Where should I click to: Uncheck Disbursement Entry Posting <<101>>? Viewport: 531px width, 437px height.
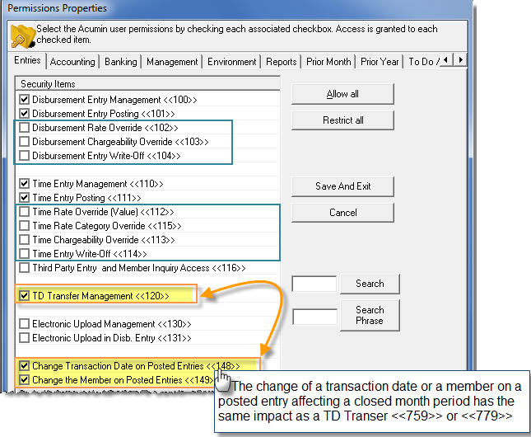coord(24,113)
